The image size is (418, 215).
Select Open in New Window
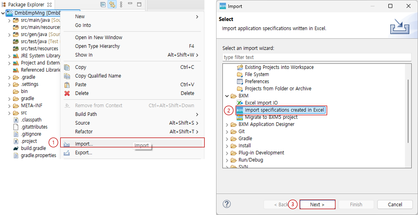[x=132, y=37]
